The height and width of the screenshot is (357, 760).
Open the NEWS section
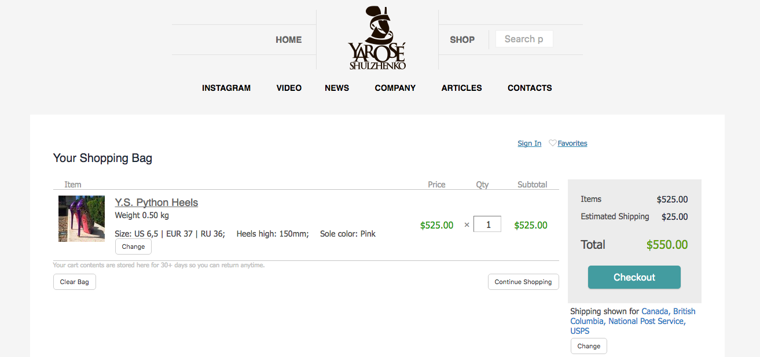[x=337, y=88]
